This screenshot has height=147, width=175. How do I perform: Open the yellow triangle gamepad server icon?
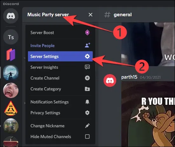coord(11,108)
